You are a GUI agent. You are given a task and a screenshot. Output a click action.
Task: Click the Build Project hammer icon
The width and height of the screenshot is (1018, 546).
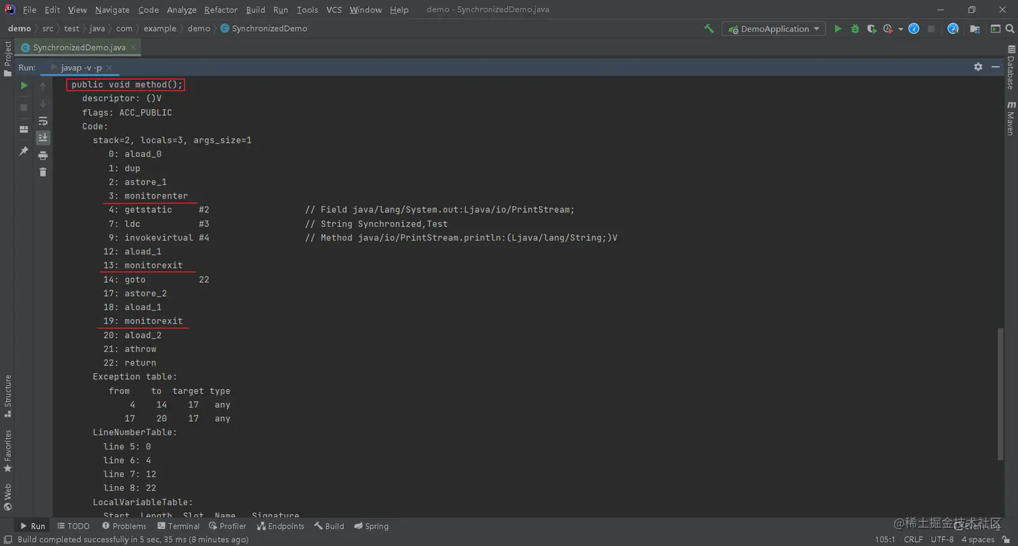tap(708, 29)
